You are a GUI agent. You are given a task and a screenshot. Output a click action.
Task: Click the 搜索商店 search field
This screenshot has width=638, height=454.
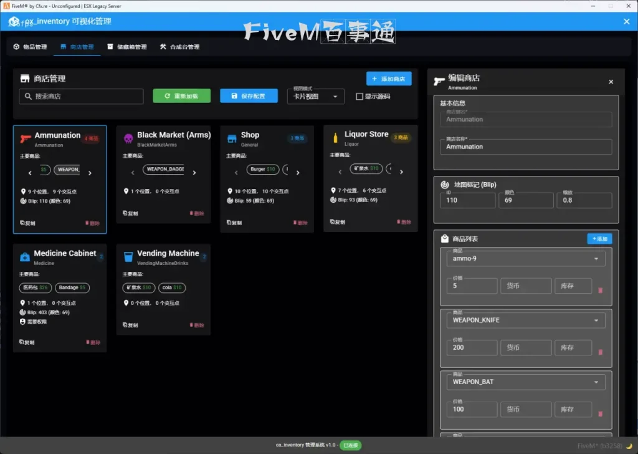[x=82, y=97]
